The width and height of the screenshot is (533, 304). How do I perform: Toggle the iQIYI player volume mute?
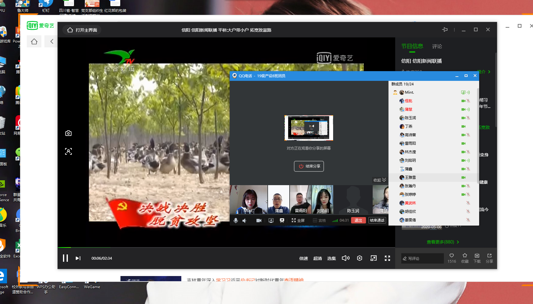(x=346, y=258)
